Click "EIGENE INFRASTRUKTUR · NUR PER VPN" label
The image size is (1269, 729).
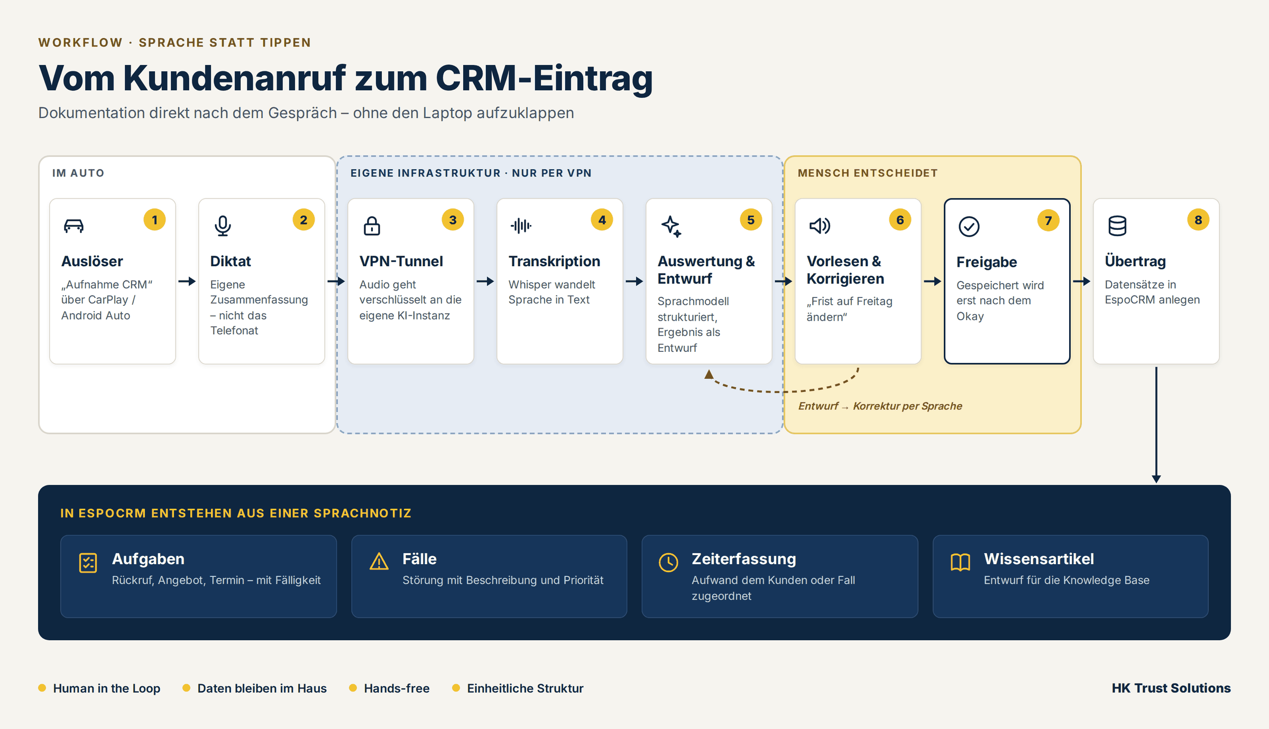(471, 173)
